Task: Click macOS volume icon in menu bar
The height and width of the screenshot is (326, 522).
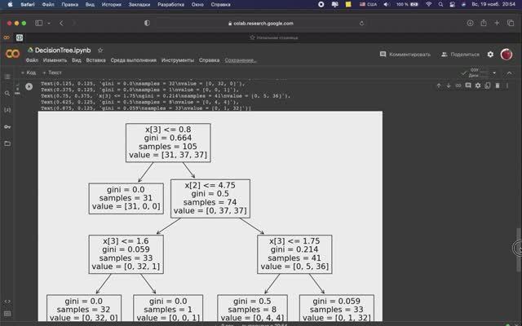Action: [x=387, y=4]
